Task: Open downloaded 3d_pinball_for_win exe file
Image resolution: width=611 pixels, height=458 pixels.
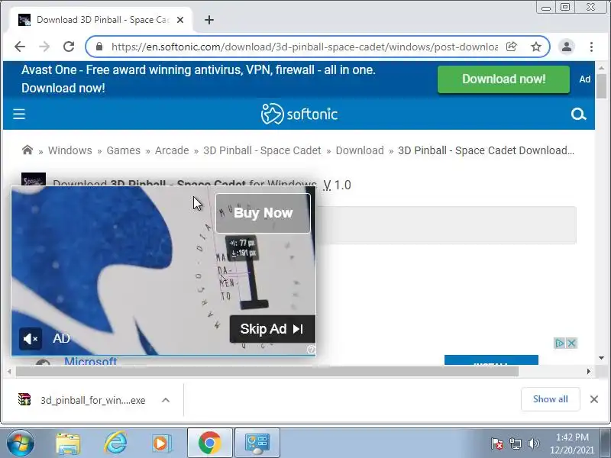Action: point(82,400)
